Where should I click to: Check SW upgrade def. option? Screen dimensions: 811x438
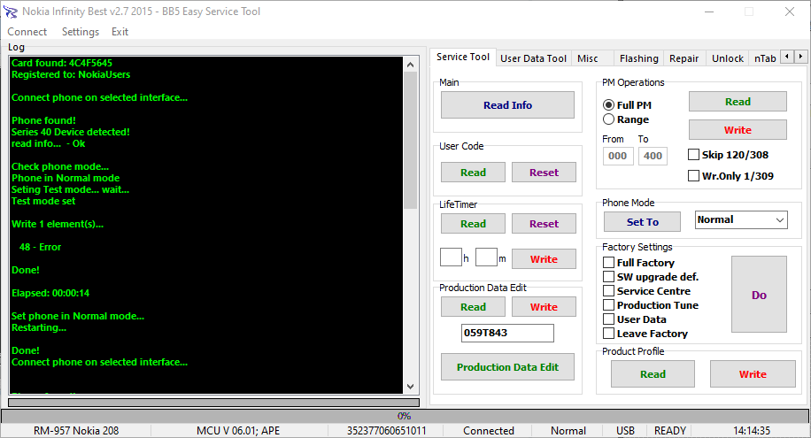tap(609, 277)
